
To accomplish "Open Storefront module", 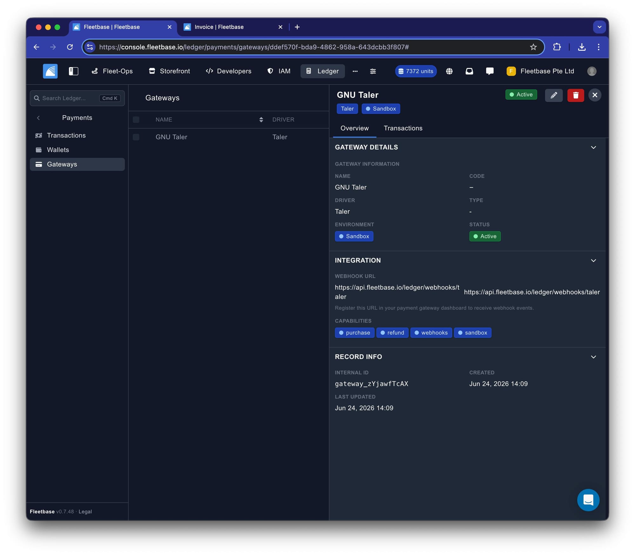I will (x=169, y=71).
